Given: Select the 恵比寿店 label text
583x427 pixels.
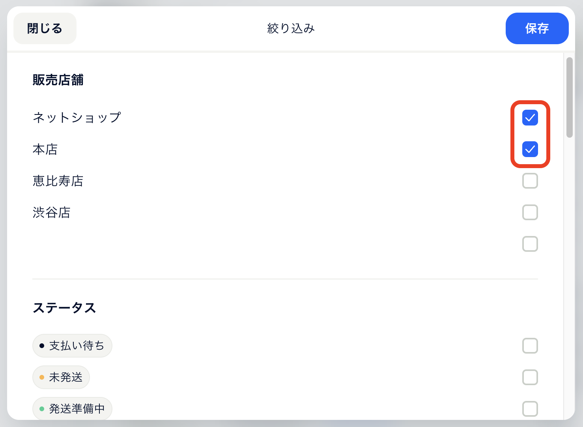Looking at the screenshot, I should (58, 181).
